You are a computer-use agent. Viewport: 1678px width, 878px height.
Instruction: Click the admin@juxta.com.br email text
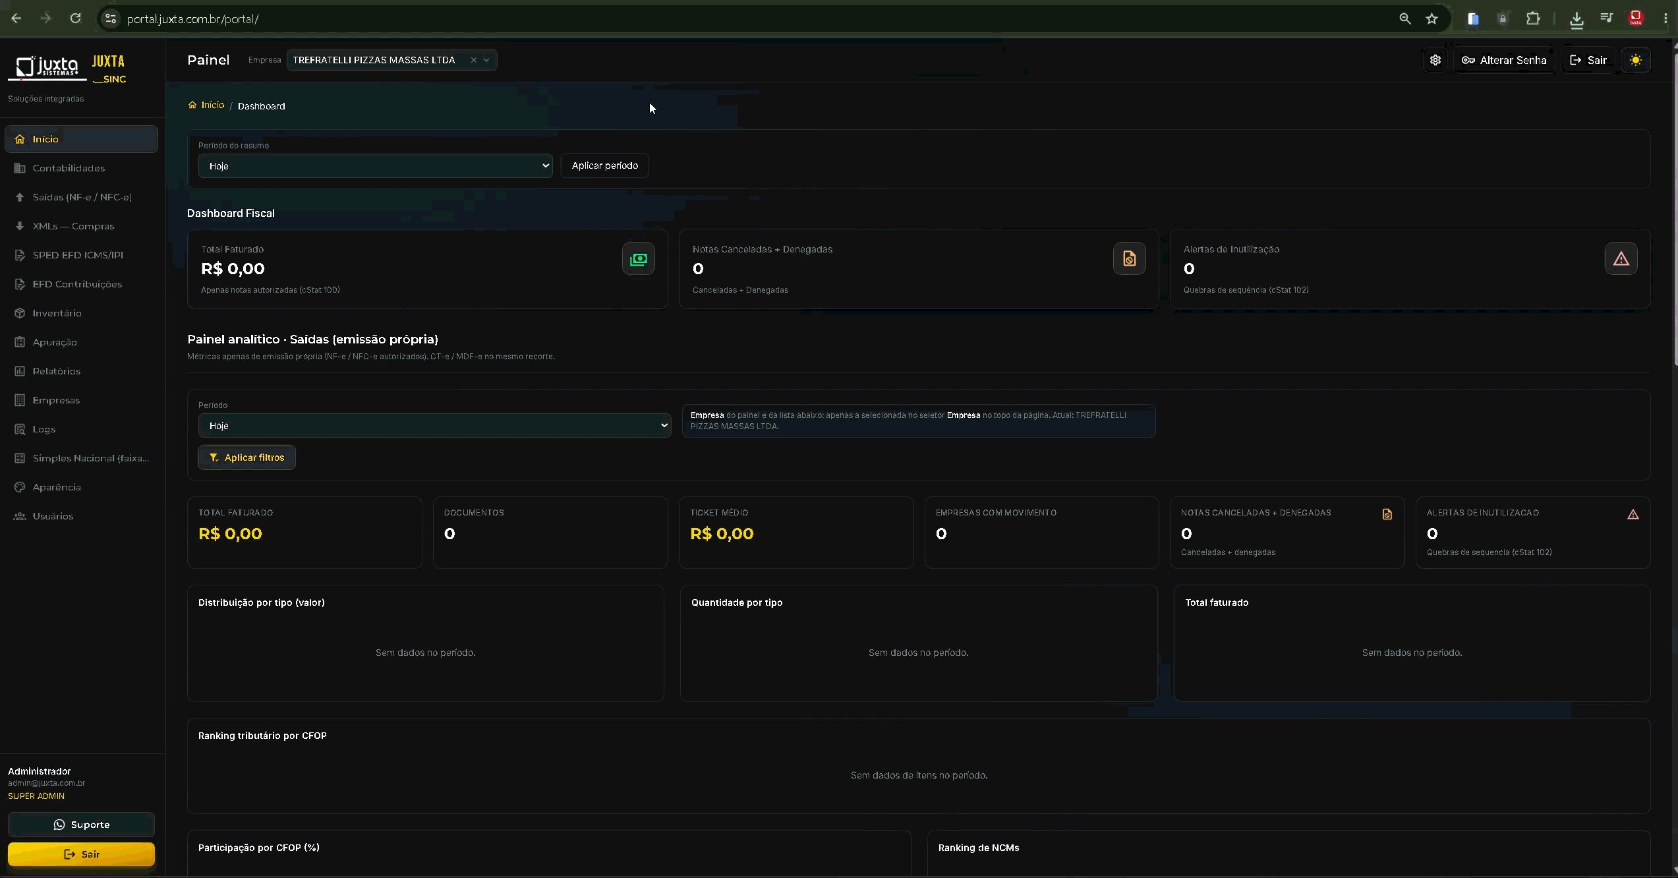[46, 783]
